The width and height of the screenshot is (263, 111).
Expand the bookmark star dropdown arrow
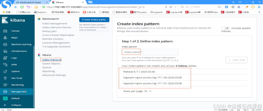coord(176,7)
